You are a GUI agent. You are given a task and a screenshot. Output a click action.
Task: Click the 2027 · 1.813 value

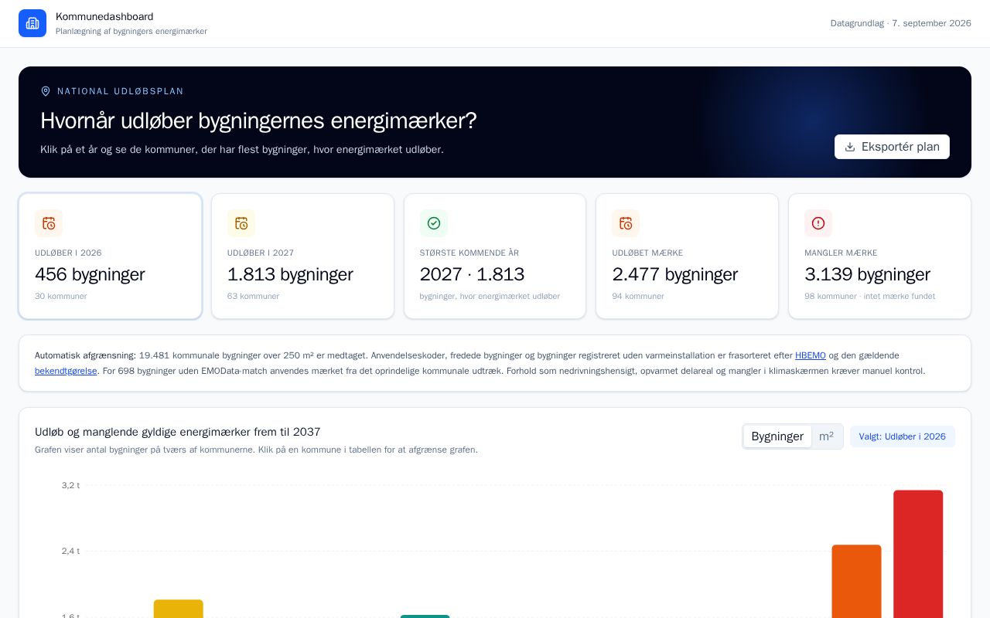click(472, 274)
